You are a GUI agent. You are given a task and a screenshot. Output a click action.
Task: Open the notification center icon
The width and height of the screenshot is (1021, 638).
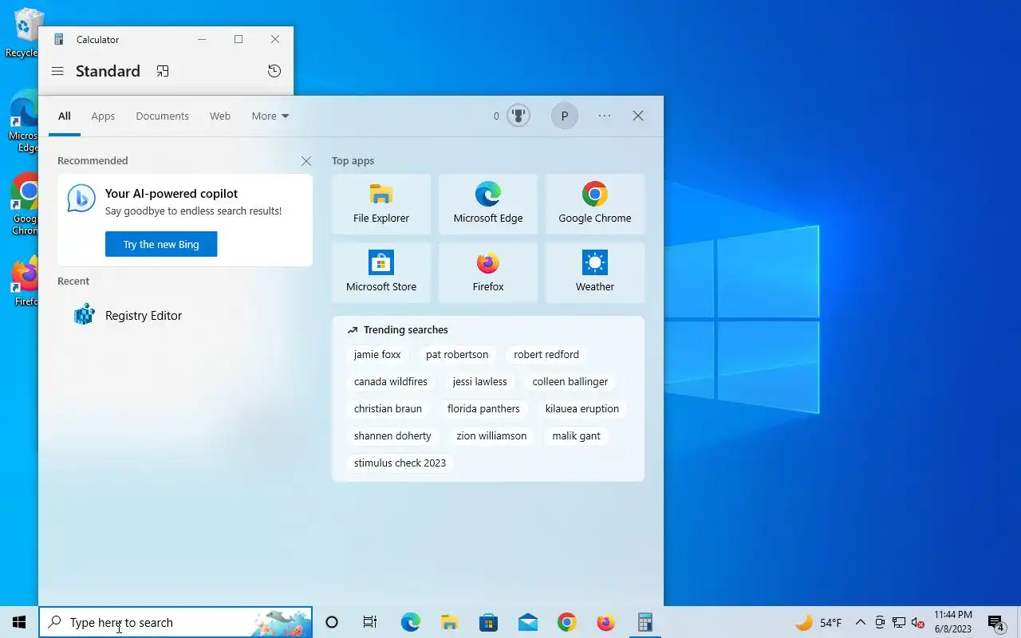coord(995,623)
